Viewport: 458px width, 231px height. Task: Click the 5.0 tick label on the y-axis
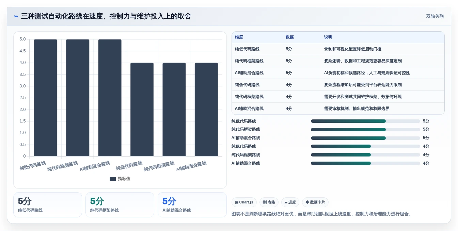tap(22, 39)
